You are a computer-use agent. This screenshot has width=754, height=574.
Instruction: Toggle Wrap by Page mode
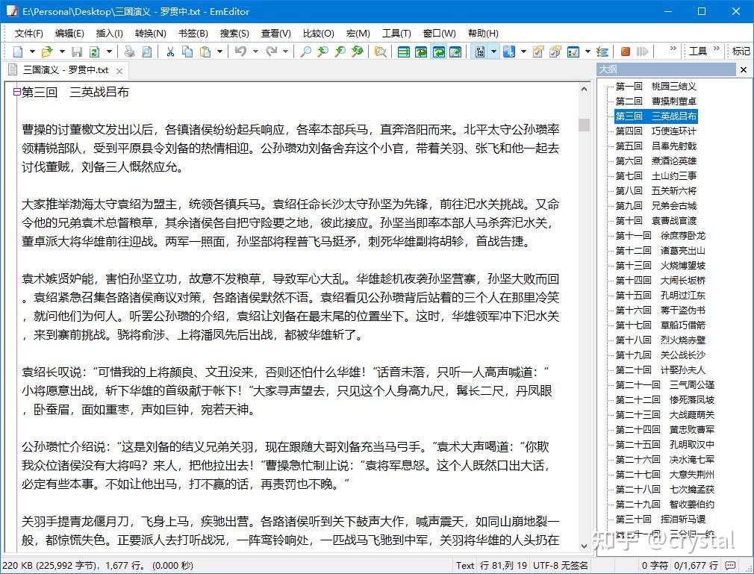[x=455, y=52]
